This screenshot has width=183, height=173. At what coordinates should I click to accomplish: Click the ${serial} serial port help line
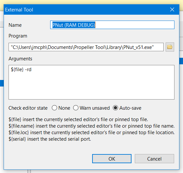[50, 139]
